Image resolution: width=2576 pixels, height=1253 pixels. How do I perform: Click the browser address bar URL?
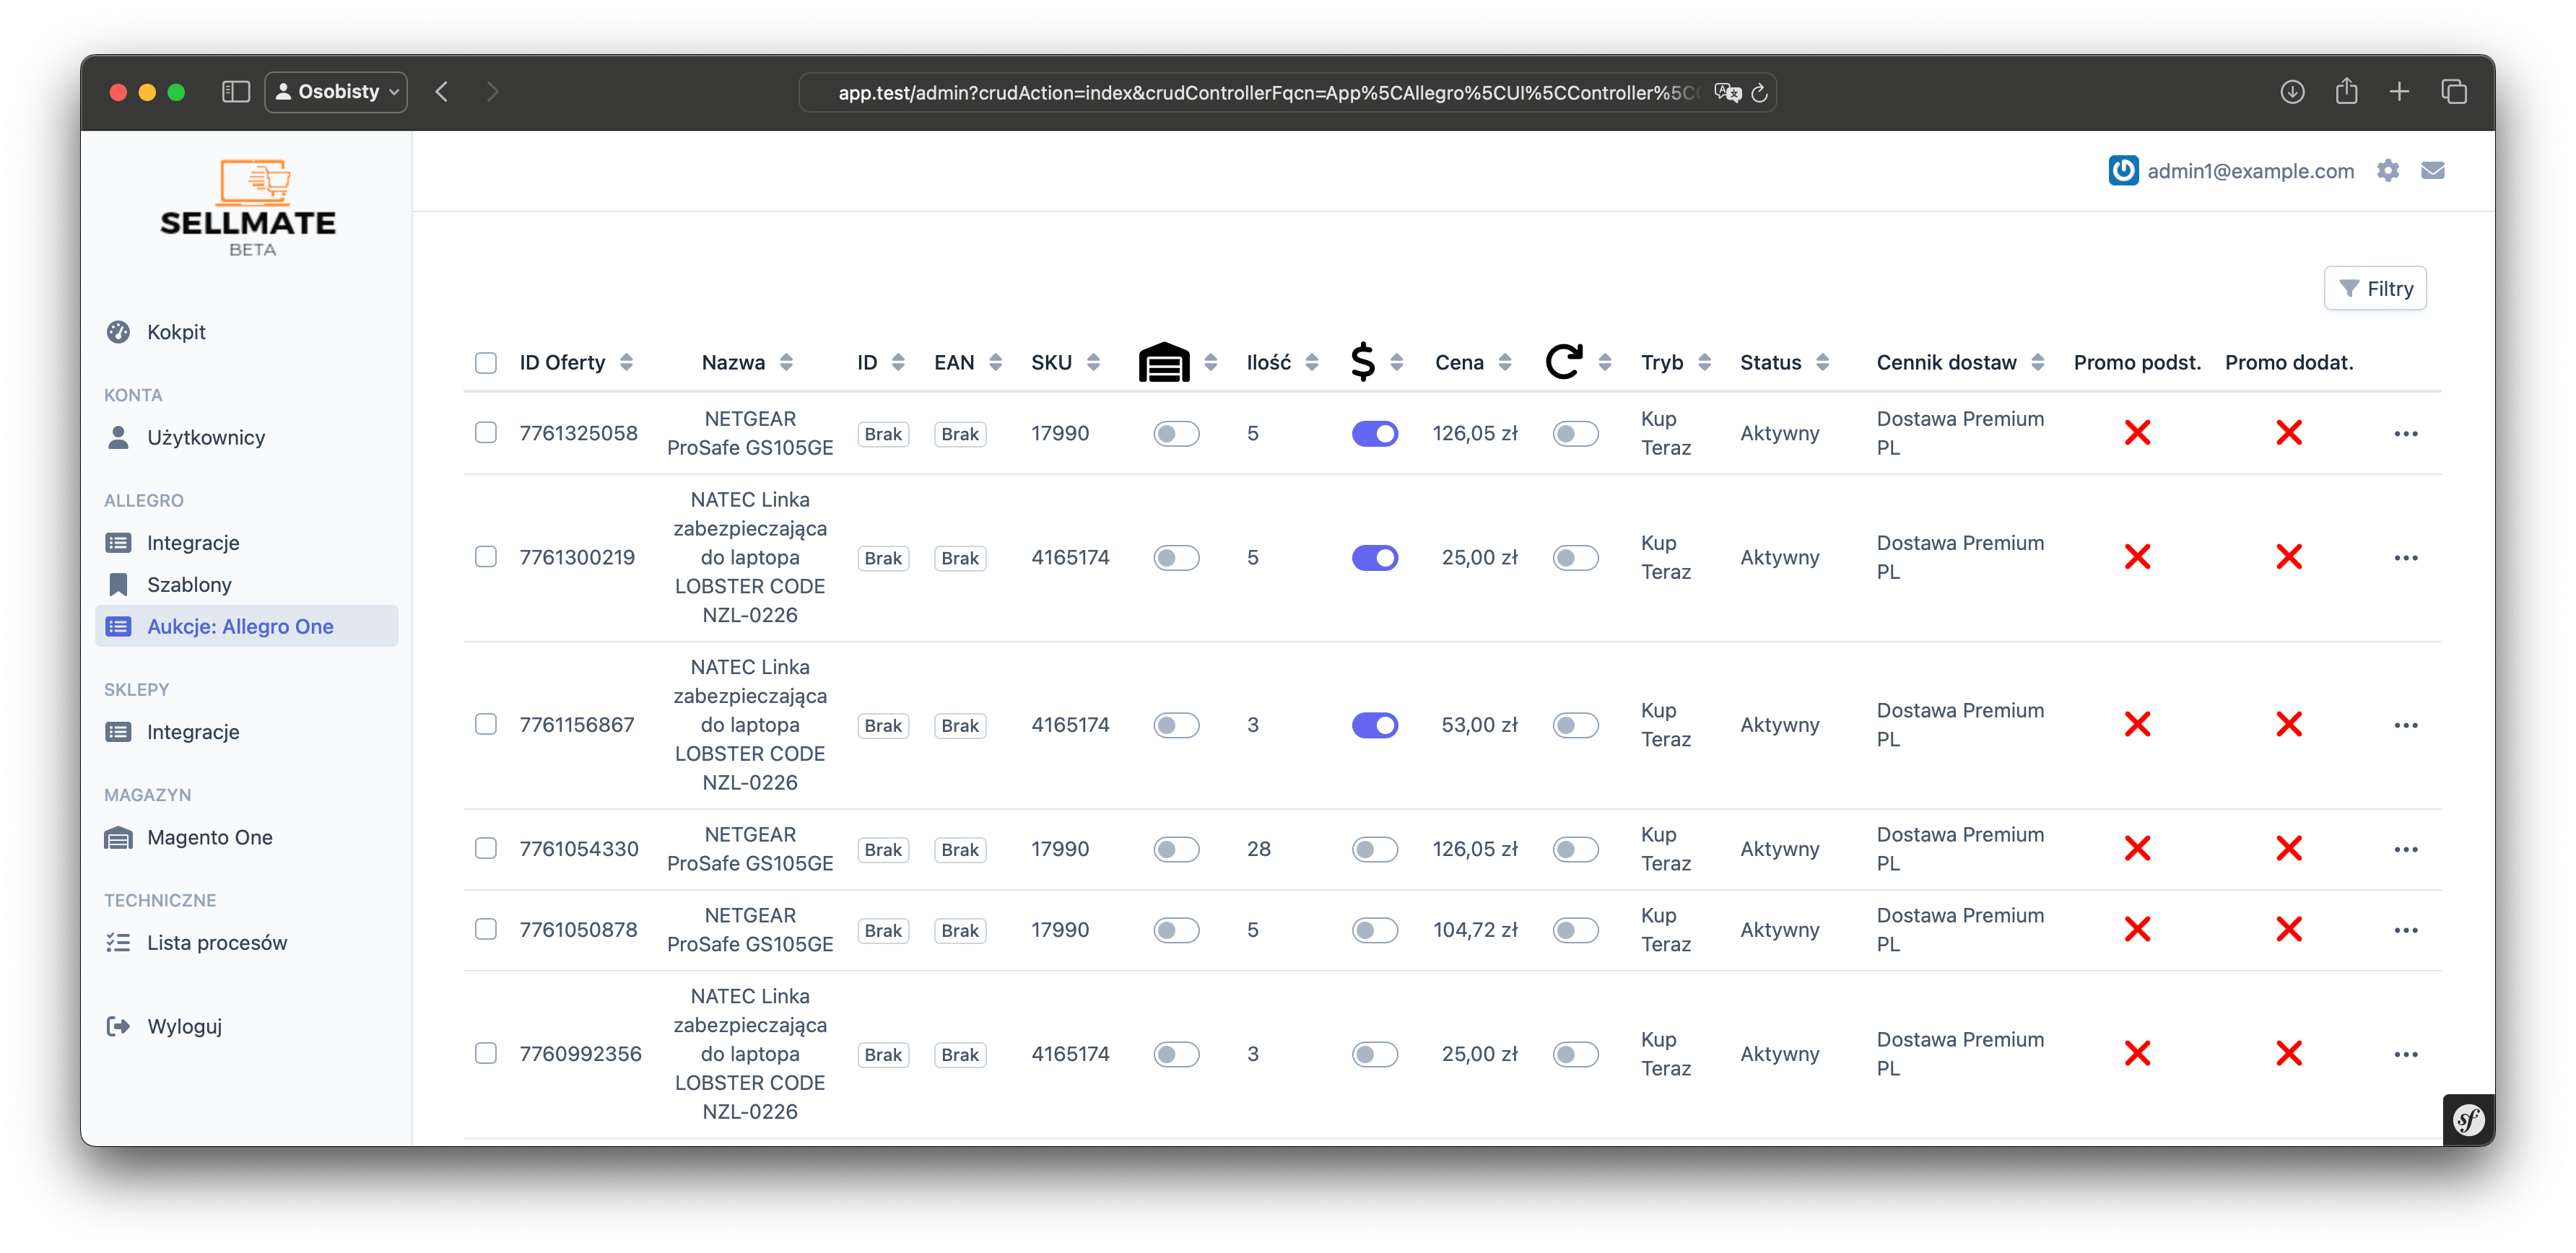[1266, 93]
